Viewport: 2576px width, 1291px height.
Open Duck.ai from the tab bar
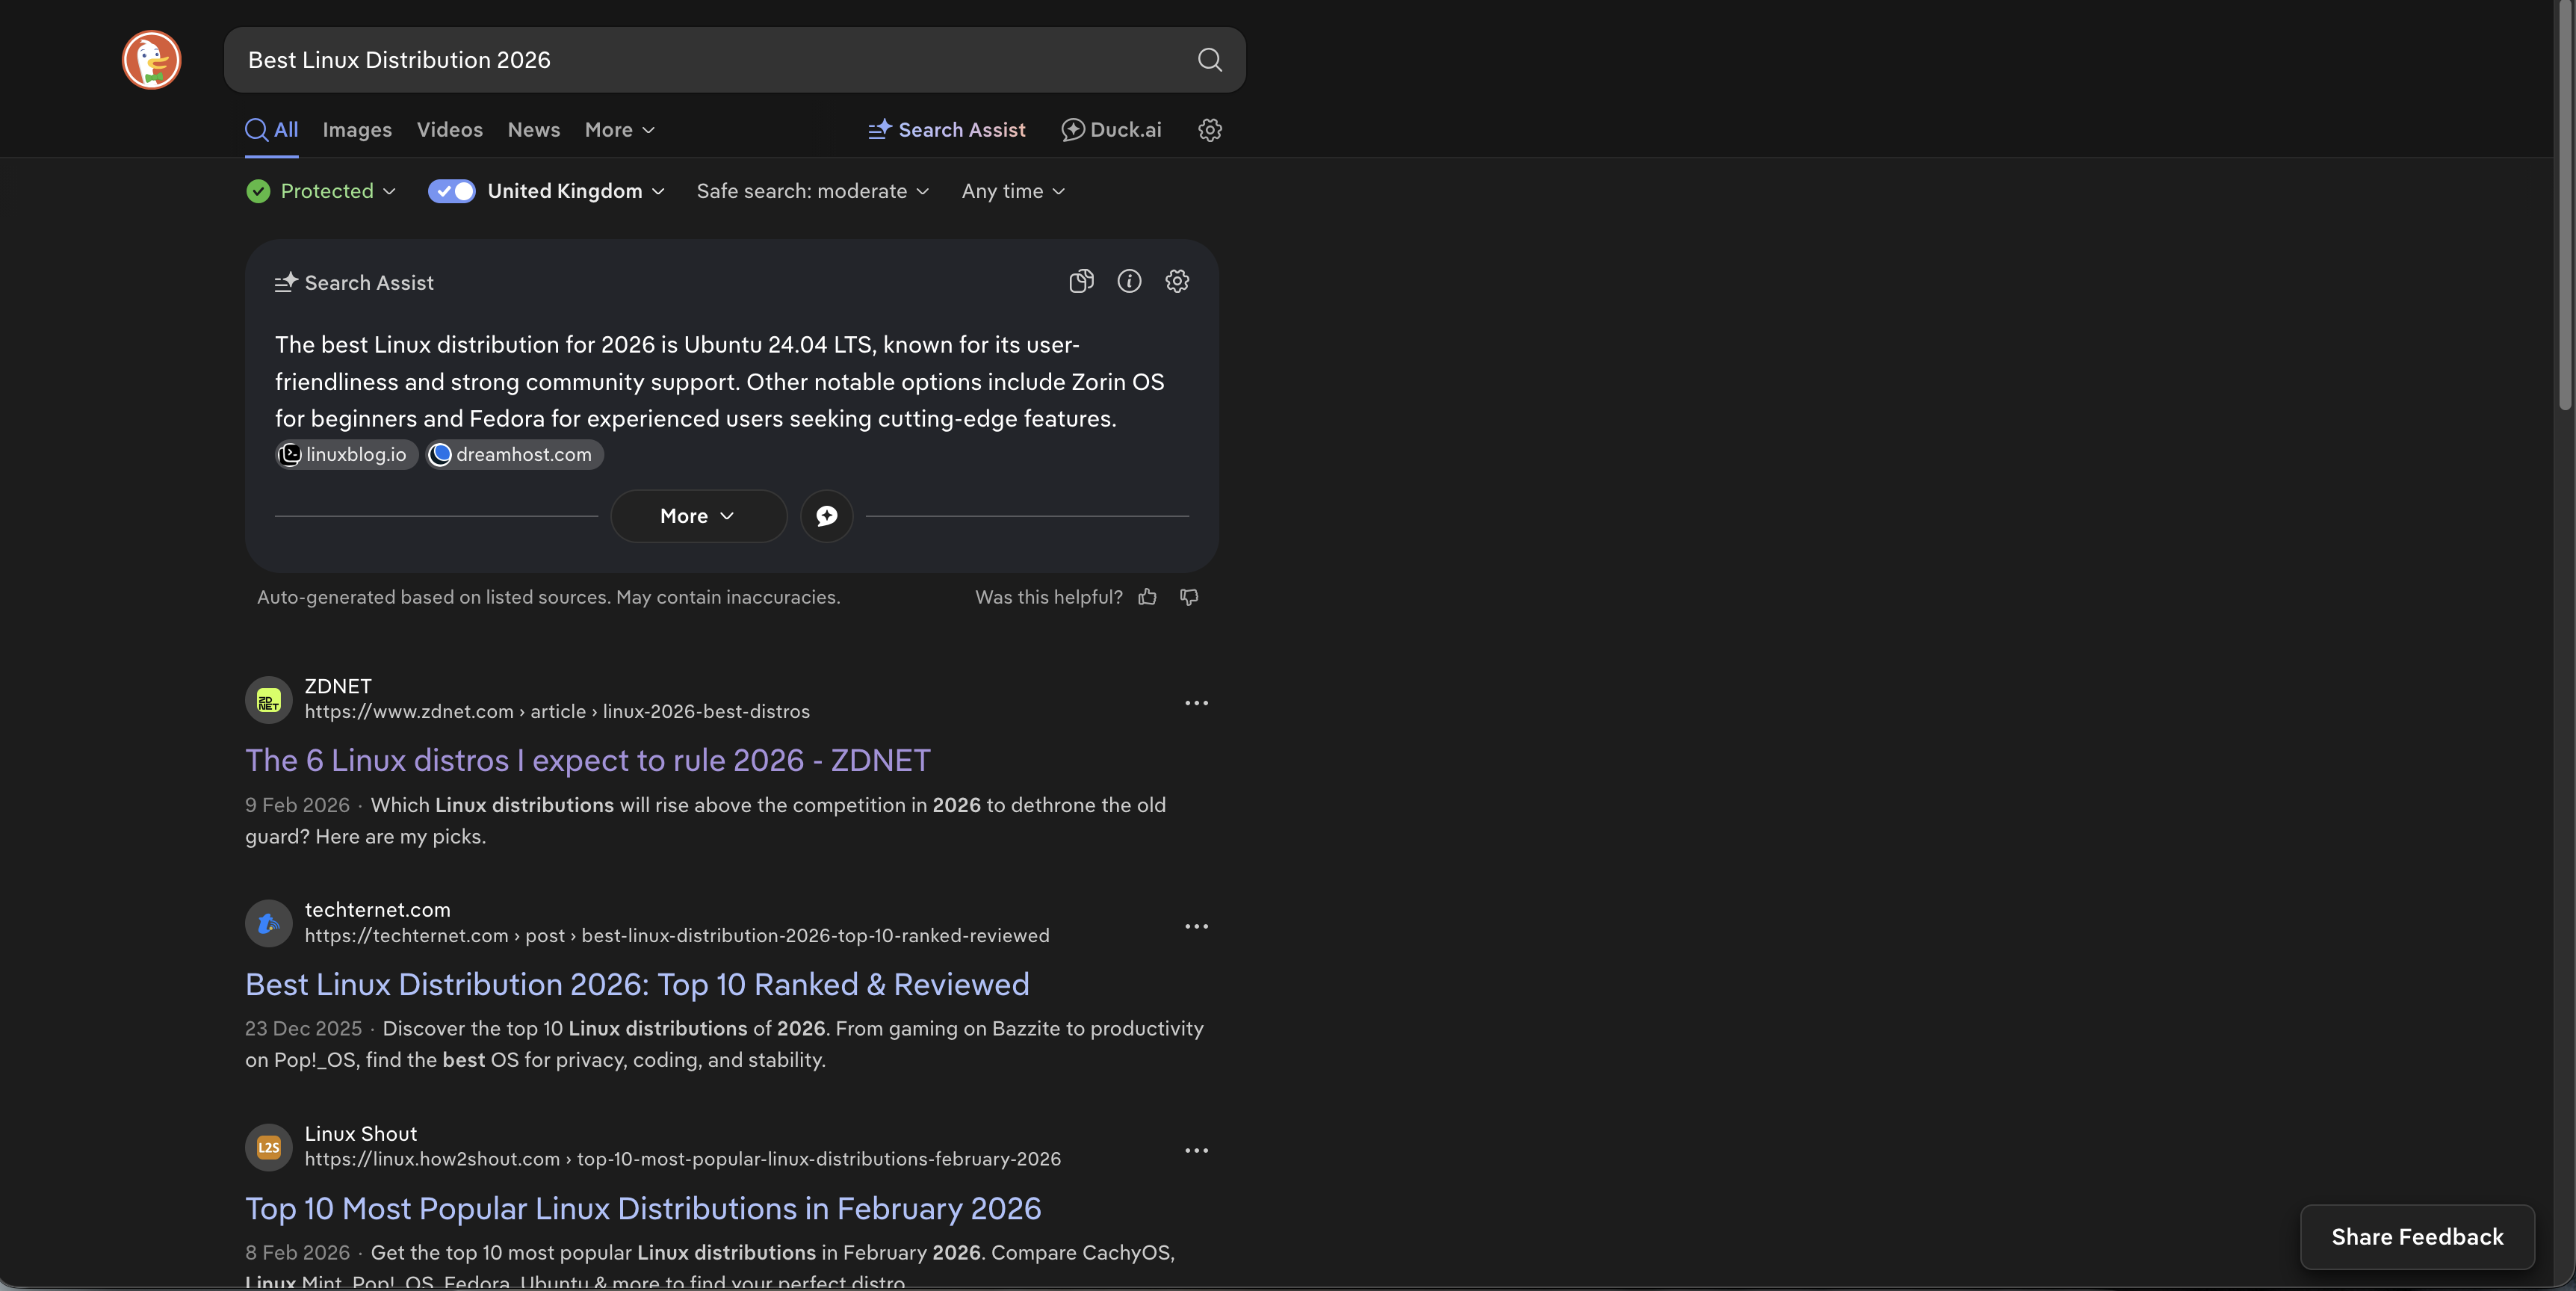(x=1111, y=130)
